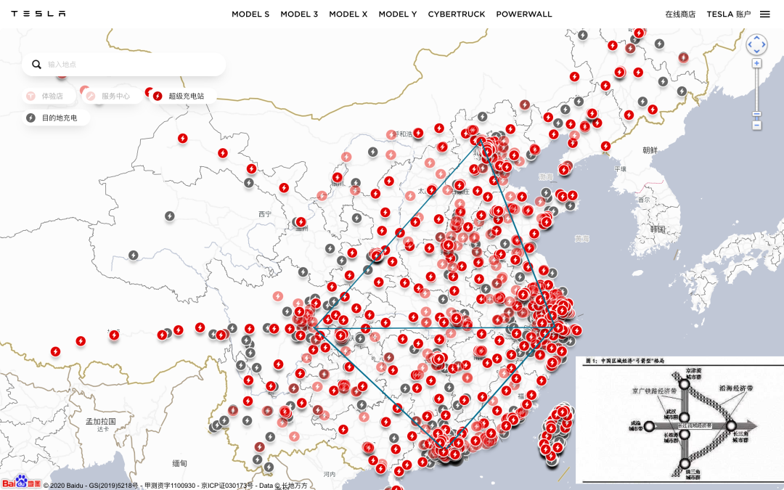Pan the map right with the arrow
The height and width of the screenshot is (490, 784).
tap(763, 44)
